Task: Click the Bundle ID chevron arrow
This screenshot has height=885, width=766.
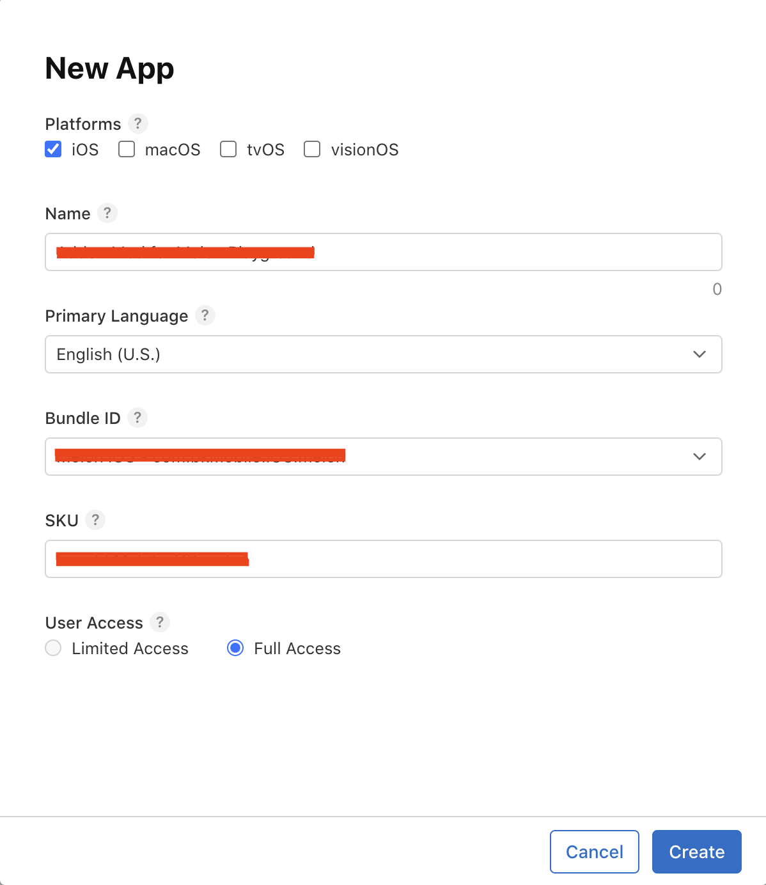Action: [700, 457]
